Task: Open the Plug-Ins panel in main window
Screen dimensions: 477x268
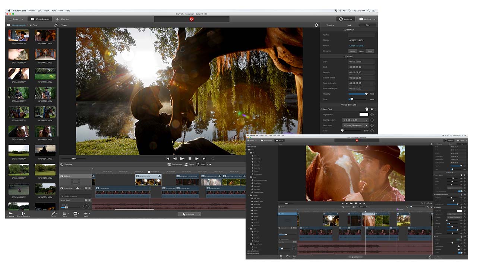Action: [x=62, y=19]
